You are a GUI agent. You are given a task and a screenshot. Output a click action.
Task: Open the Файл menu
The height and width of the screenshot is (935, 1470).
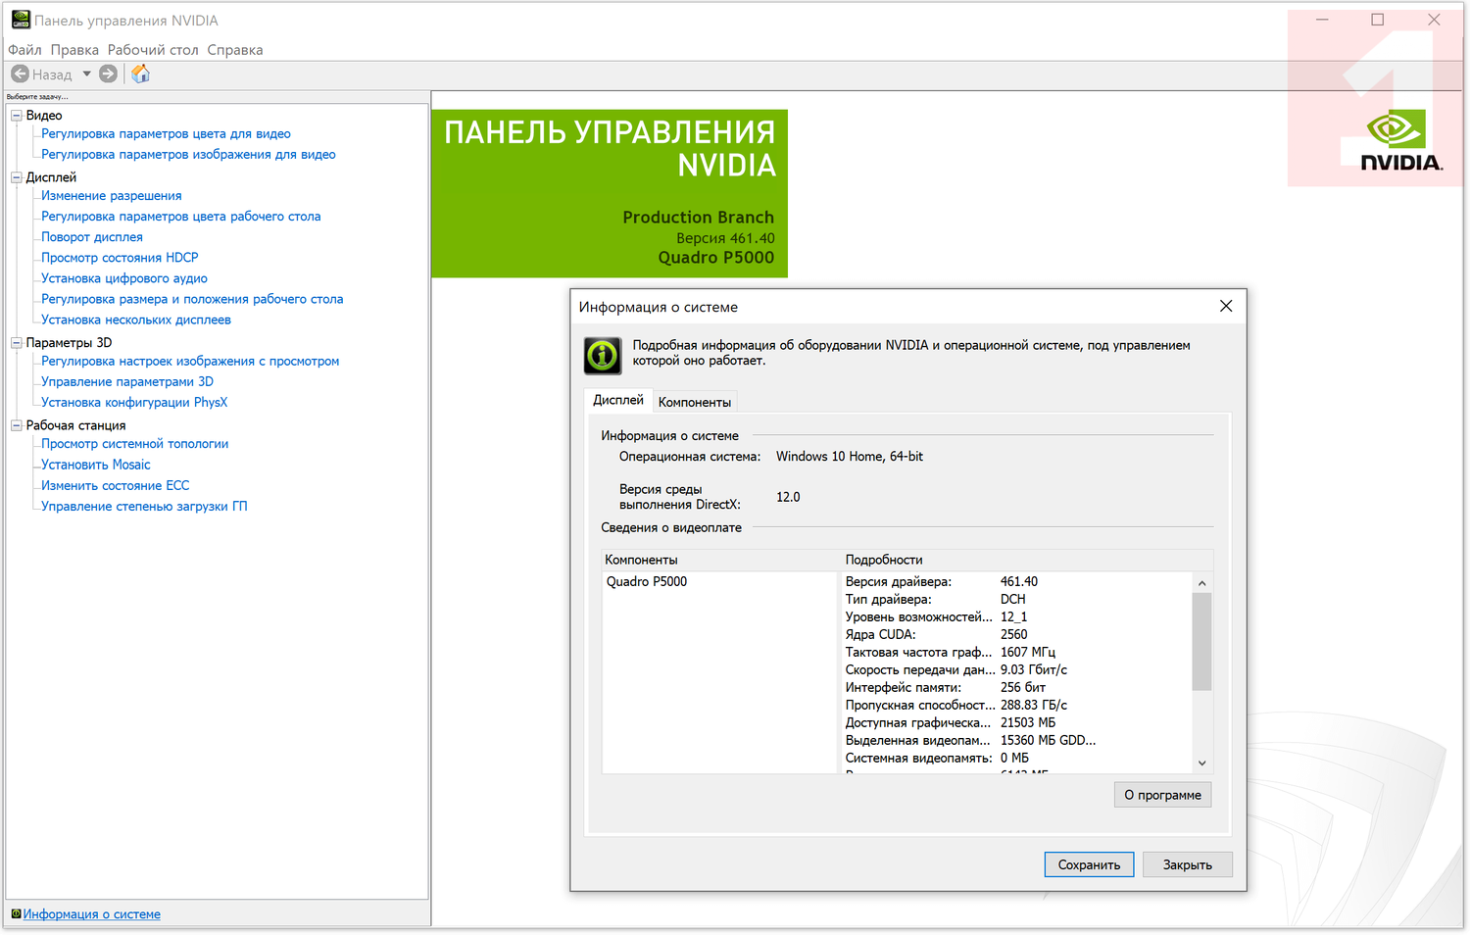pos(24,50)
